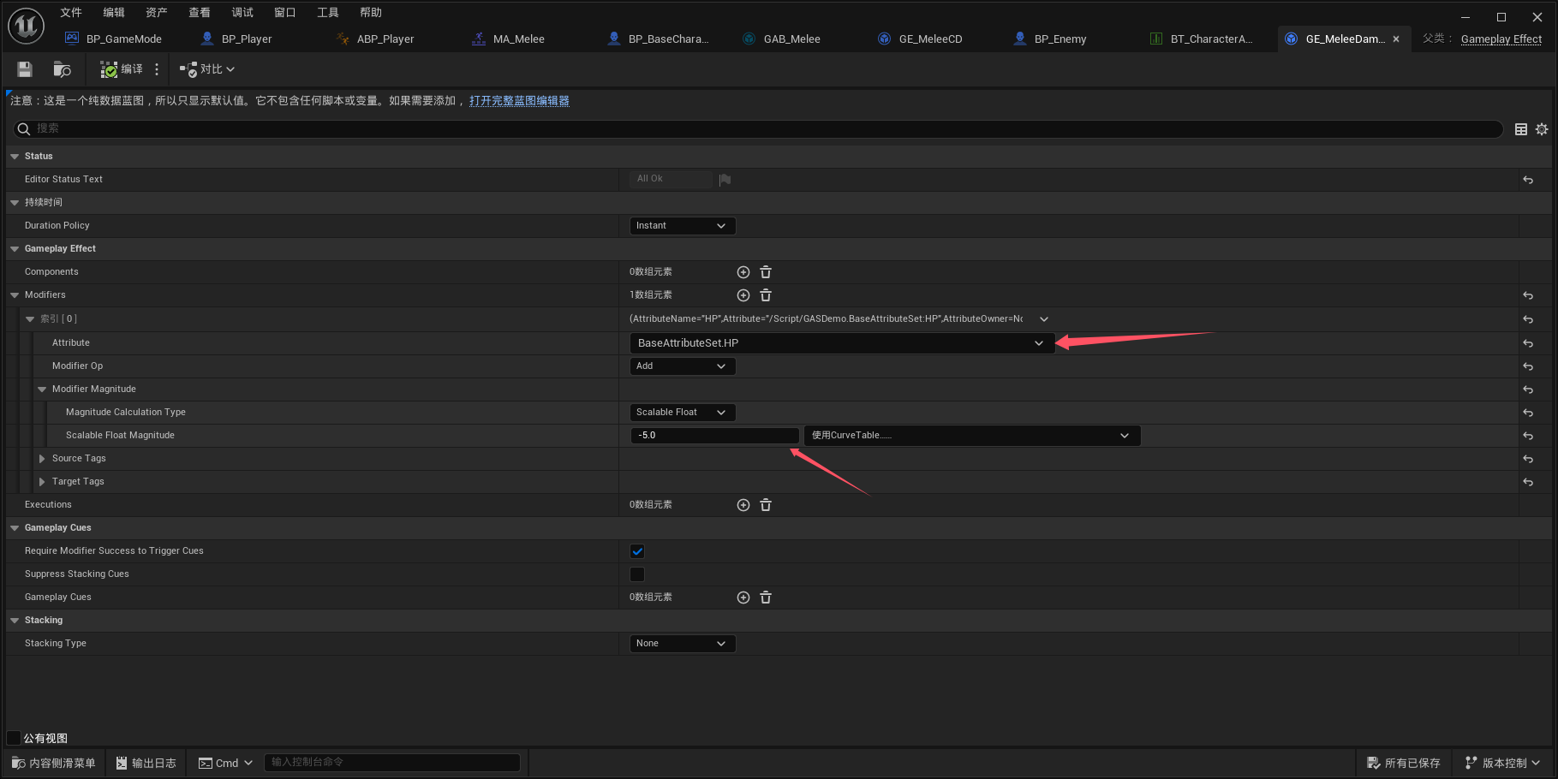Open details settings gear icon

coord(1542,129)
